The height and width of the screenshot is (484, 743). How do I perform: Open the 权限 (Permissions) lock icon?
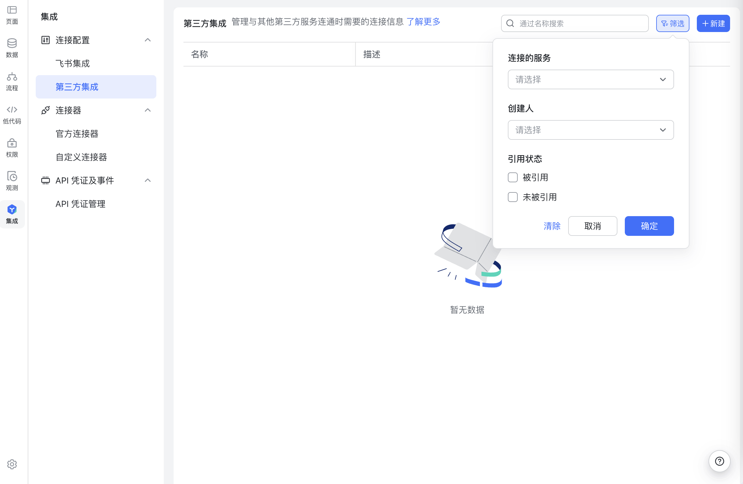pyautogui.click(x=12, y=148)
